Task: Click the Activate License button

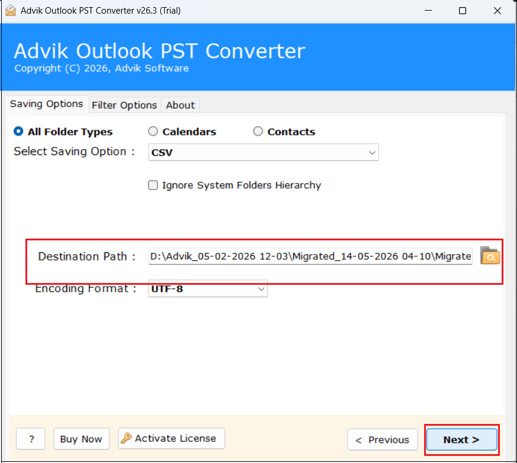Action: 172,439
